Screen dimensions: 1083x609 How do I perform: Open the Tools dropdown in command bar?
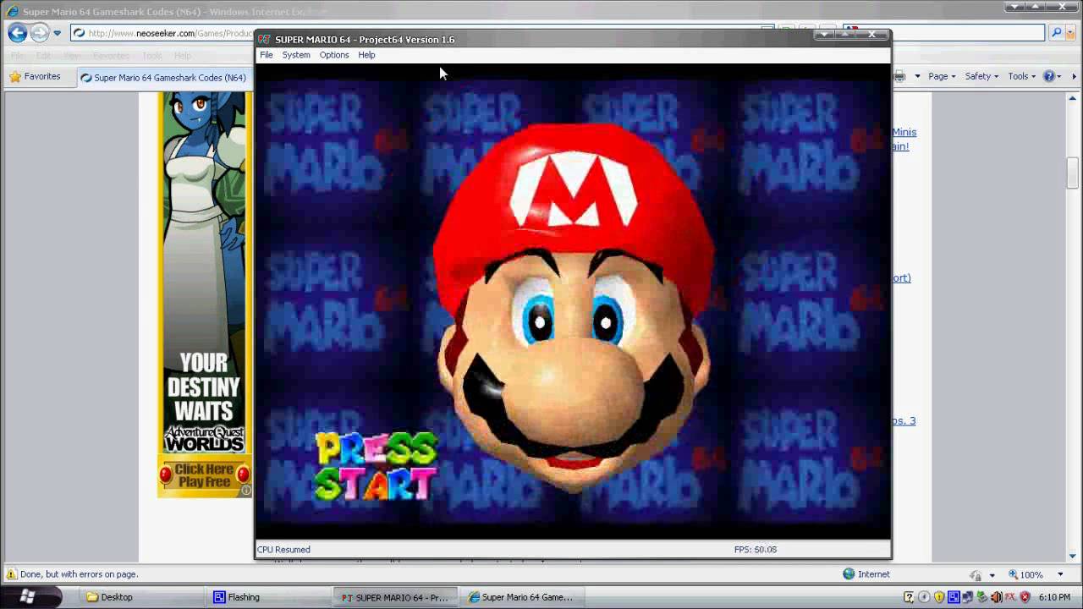[1022, 77]
